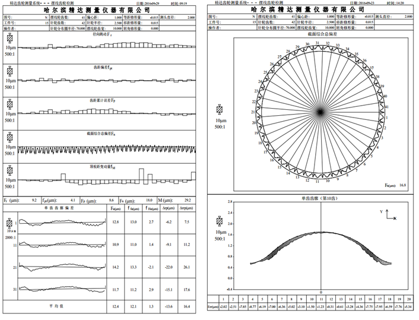Click the 0 marker below the tooth profile centerline
The width and height of the screenshot is (419, 320).
pyautogui.click(x=321, y=292)
